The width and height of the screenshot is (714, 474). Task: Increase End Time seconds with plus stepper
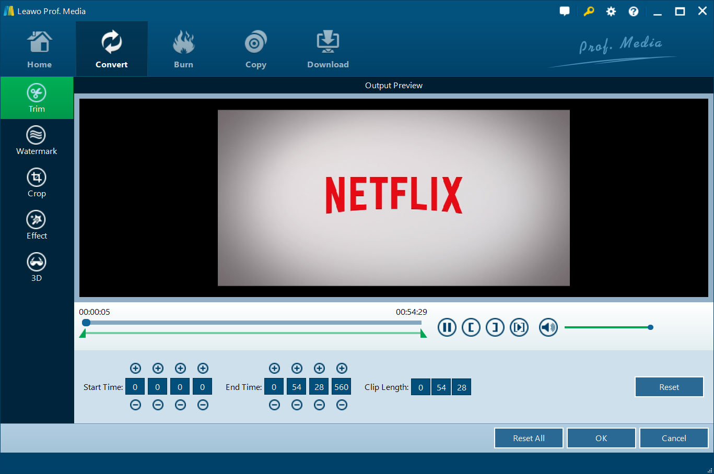(x=319, y=368)
